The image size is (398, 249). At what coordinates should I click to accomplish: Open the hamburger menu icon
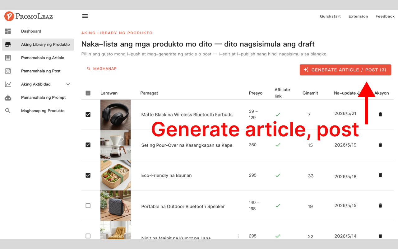click(x=85, y=16)
